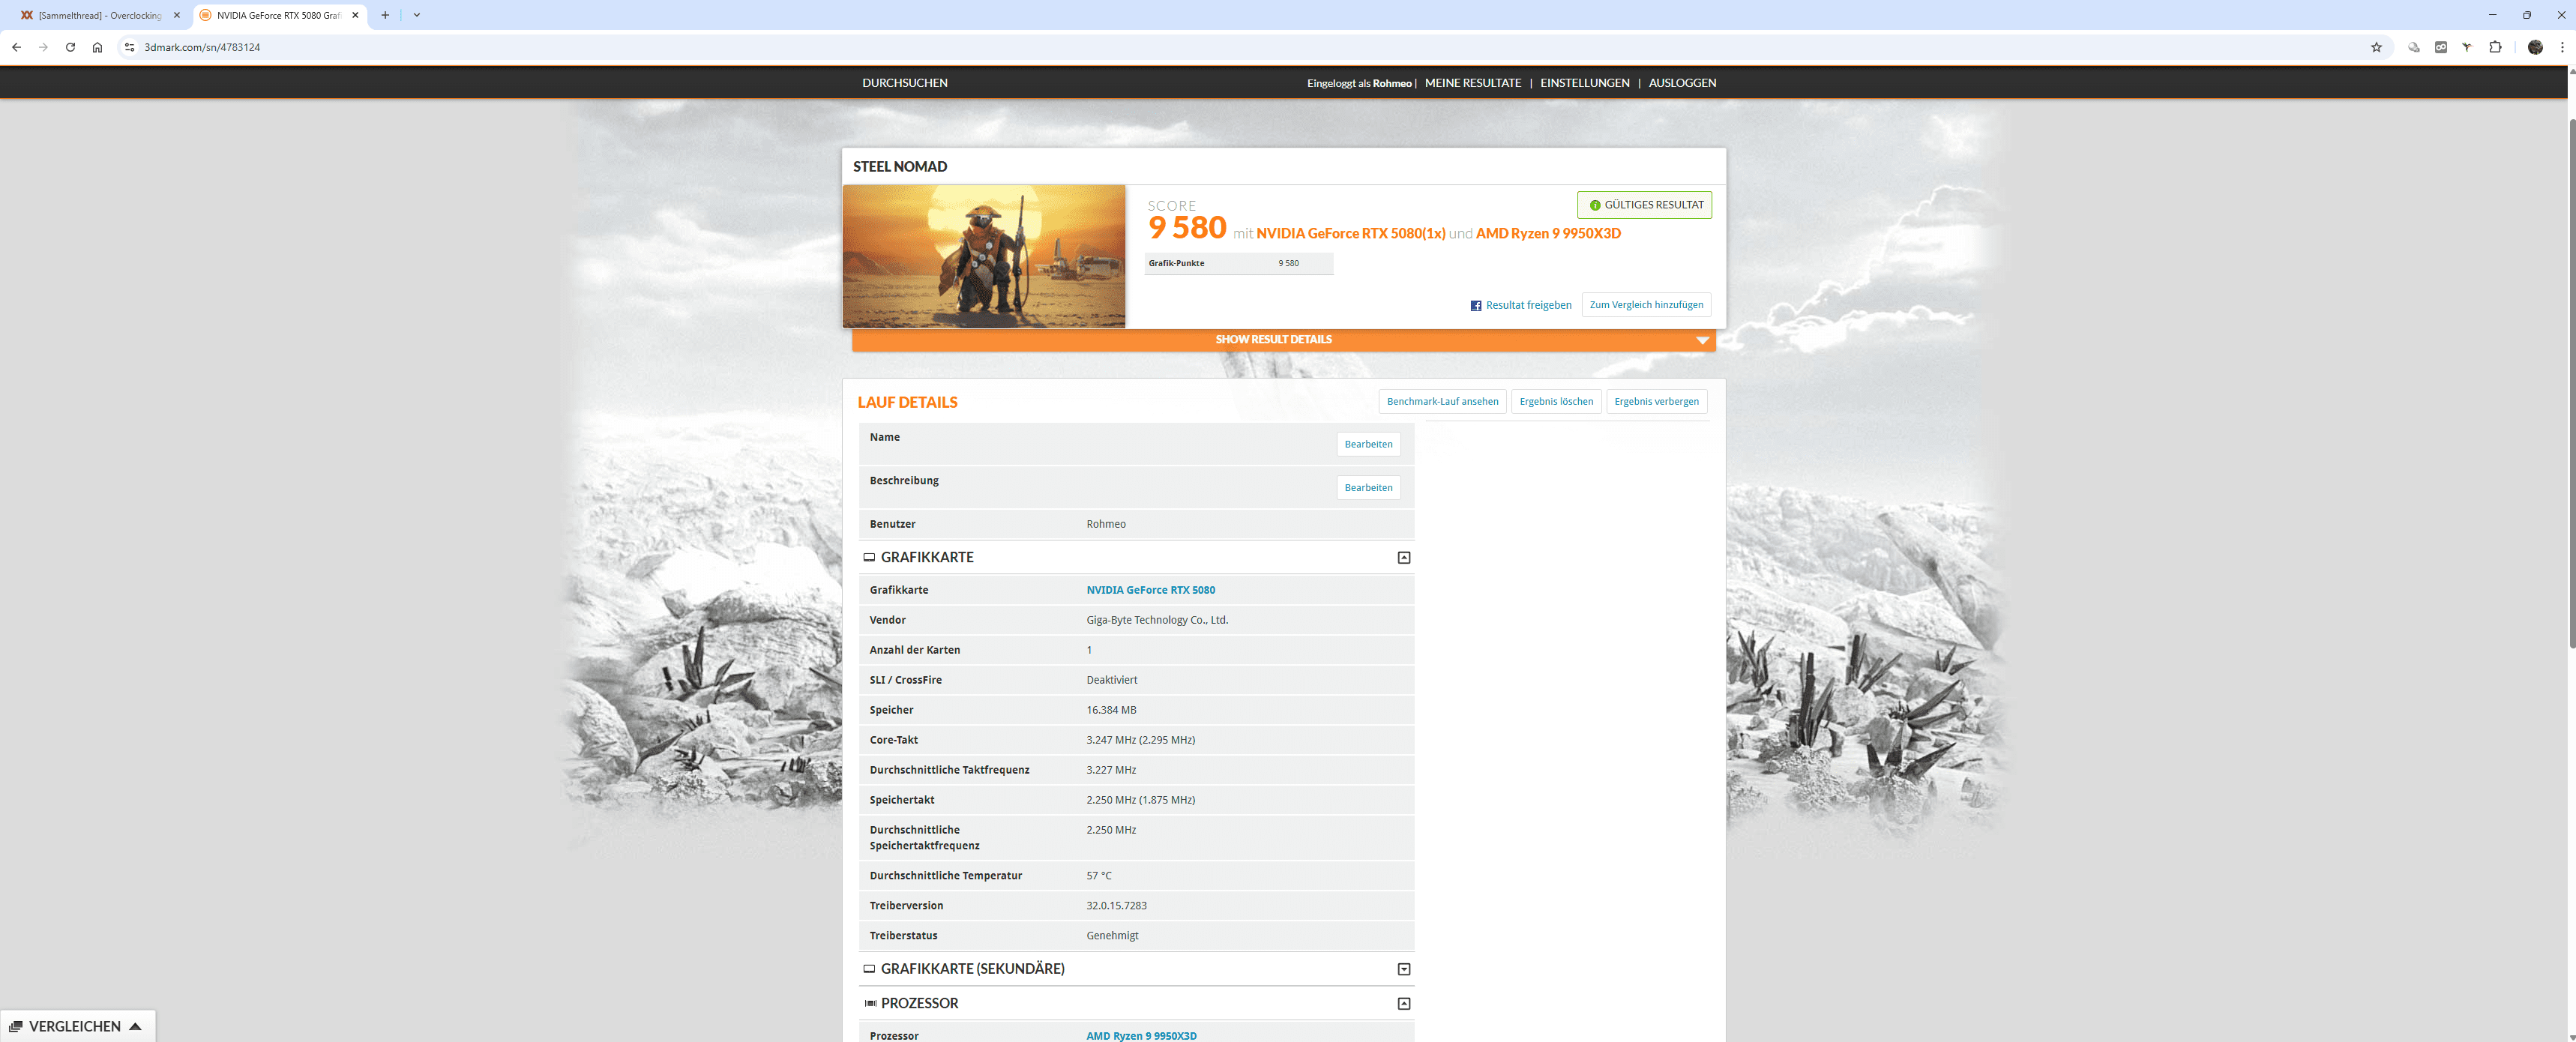
Task: Expand the GRAFIKKARTE (SEKUNDÄRE) section toggle
Action: (x=1404, y=969)
